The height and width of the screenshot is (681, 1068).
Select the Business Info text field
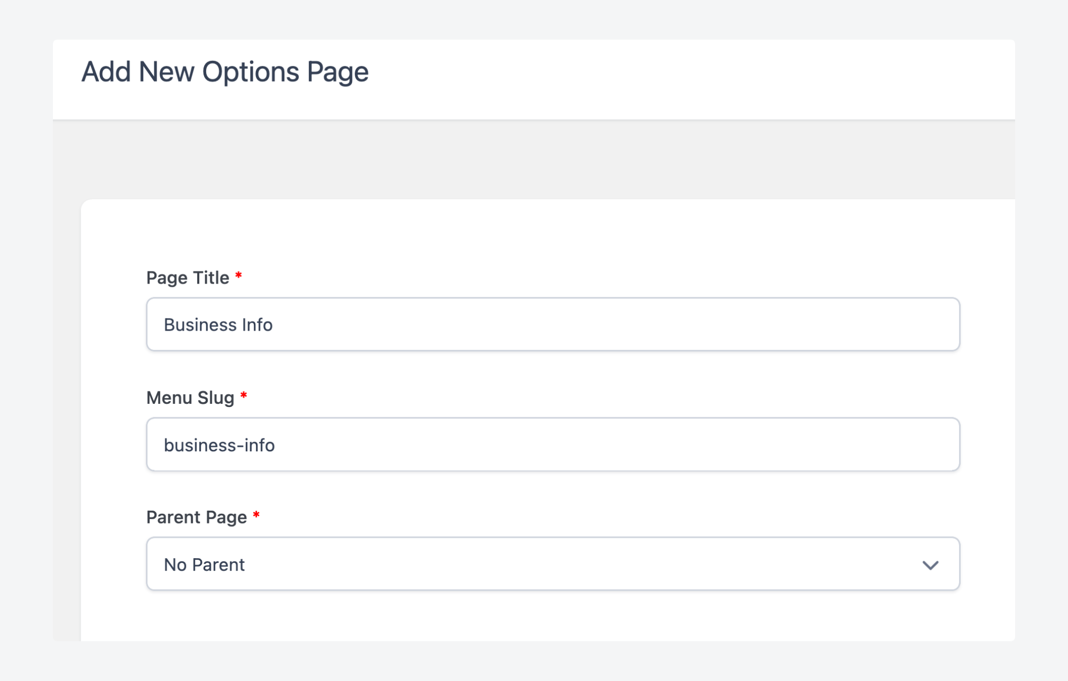click(x=218, y=324)
